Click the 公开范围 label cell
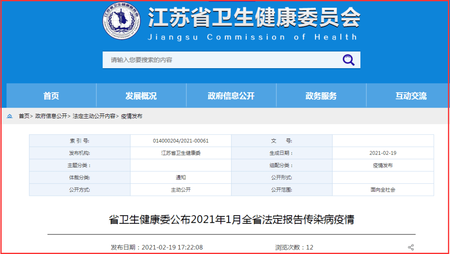Screen dimensions: 450x254 (x=282, y=190)
